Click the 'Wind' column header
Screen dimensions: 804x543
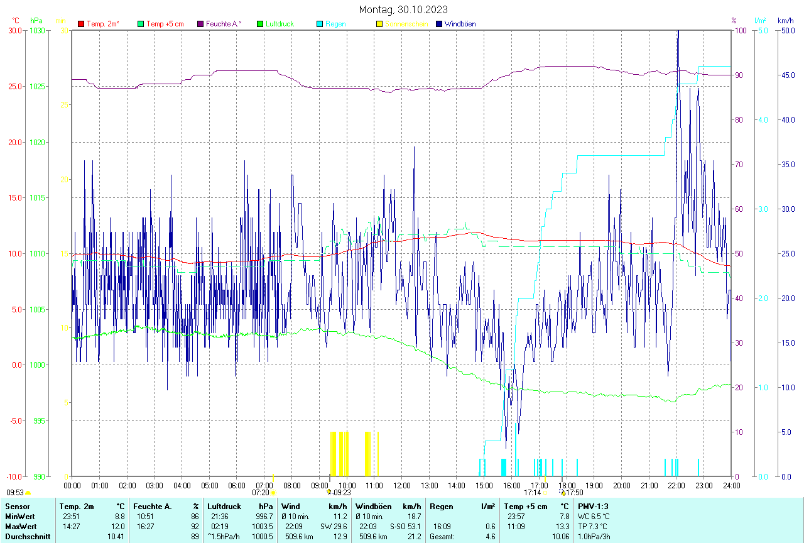click(291, 506)
